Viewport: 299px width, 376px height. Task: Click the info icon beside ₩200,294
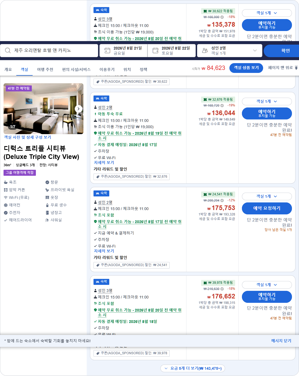[222, 201]
